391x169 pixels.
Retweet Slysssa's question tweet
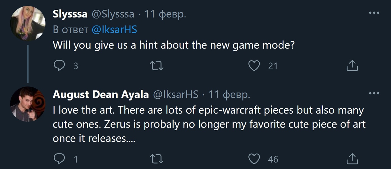click(158, 66)
